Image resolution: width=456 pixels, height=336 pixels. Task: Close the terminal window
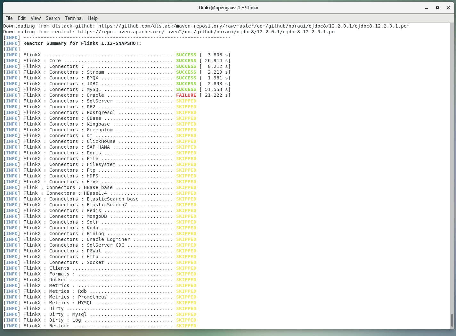[x=448, y=8]
